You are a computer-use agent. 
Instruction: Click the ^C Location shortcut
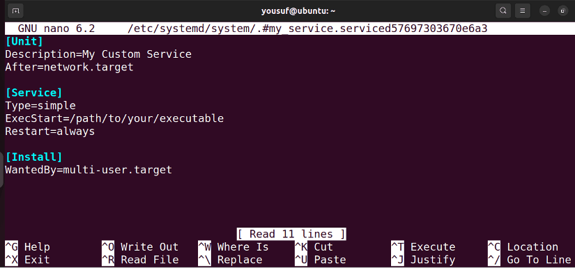pos(523,247)
